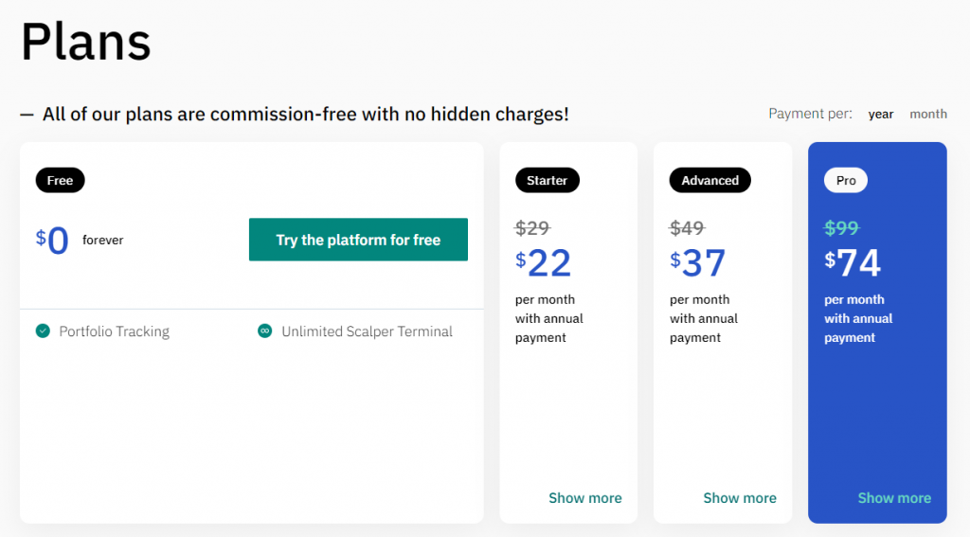This screenshot has width=970, height=537.
Task: Click the Unlimited Scalper Terminal feature label
Action: coord(367,331)
